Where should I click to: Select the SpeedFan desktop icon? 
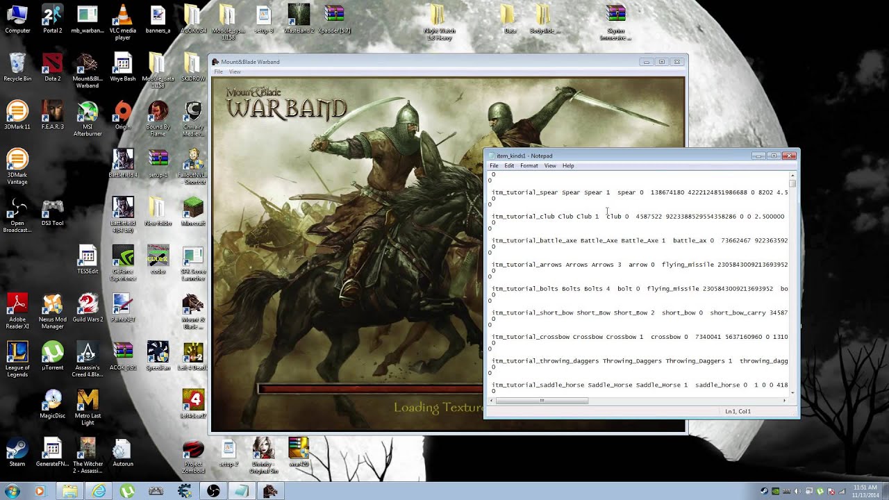(158, 356)
